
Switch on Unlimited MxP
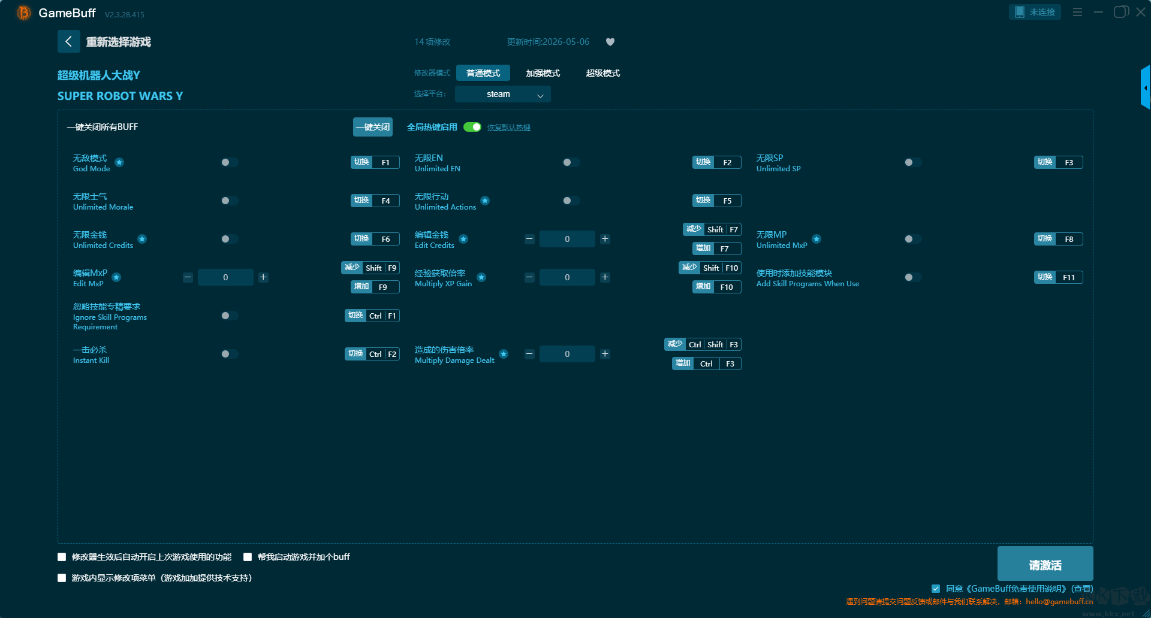tap(913, 239)
